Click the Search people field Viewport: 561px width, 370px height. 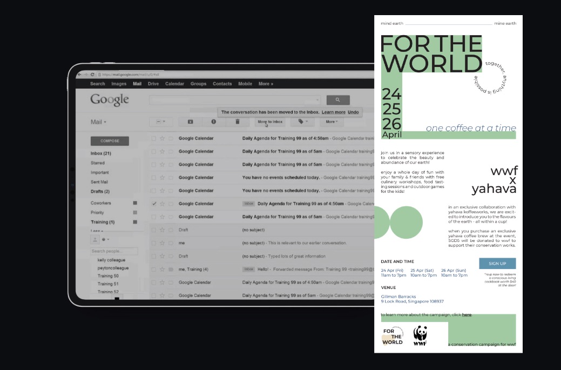(x=114, y=251)
